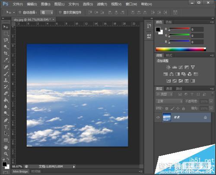Select the Eraser tool
The height and width of the screenshot is (175, 216).
(6, 93)
